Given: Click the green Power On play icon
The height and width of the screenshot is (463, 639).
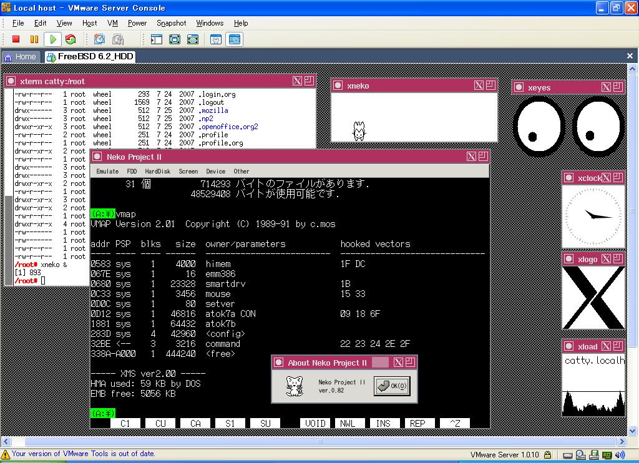Looking at the screenshot, I should (x=53, y=39).
